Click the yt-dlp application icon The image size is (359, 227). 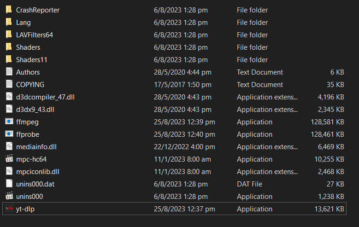(9, 209)
